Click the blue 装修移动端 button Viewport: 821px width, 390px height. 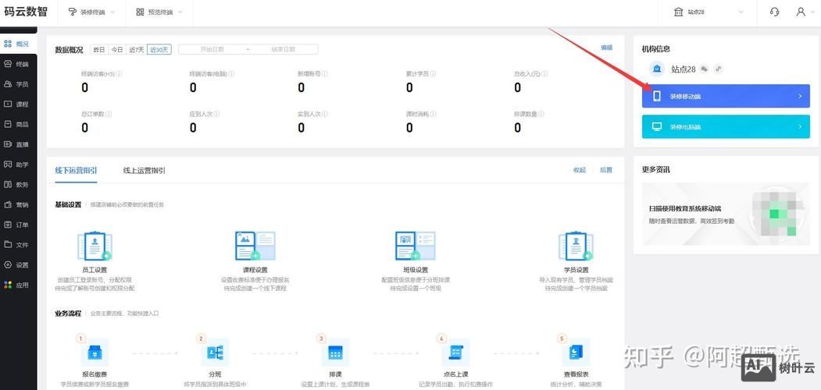[725, 96]
